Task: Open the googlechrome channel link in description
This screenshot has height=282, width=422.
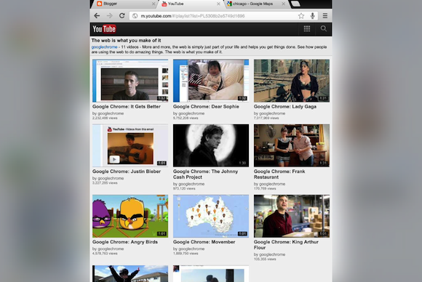Action: pyautogui.click(x=105, y=47)
